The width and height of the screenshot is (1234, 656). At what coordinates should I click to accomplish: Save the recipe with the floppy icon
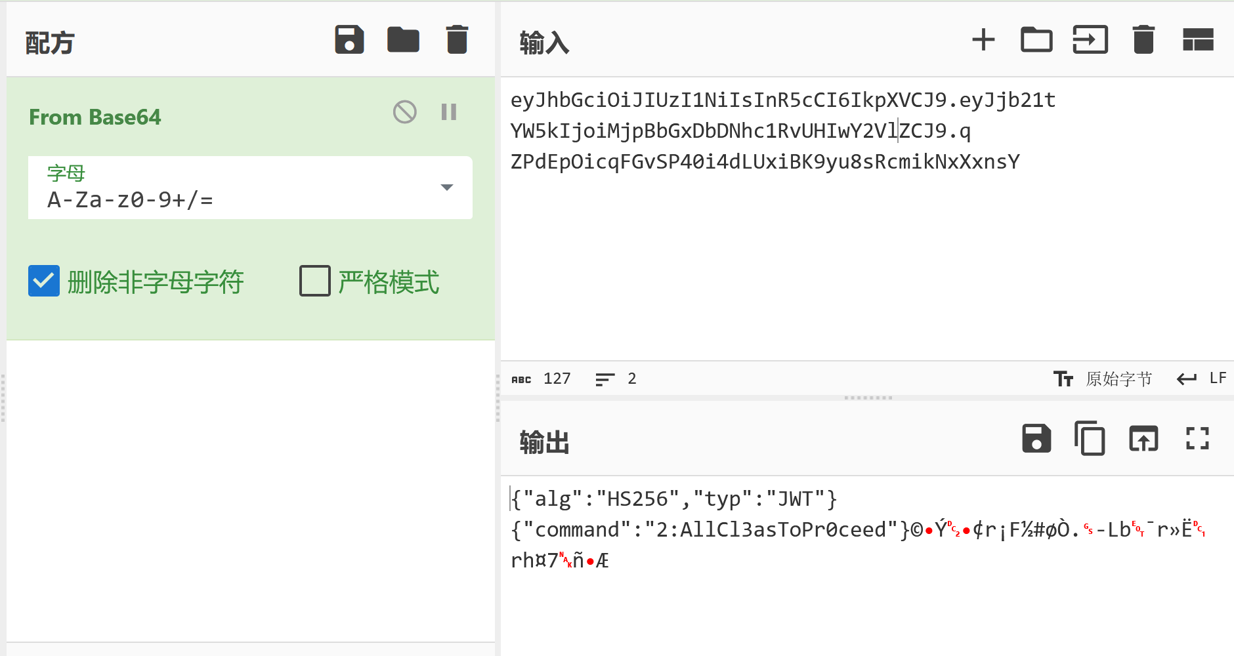coord(349,40)
